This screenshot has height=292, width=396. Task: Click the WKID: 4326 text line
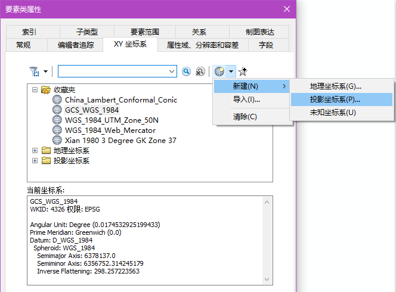pyautogui.click(x=65, y=209)
